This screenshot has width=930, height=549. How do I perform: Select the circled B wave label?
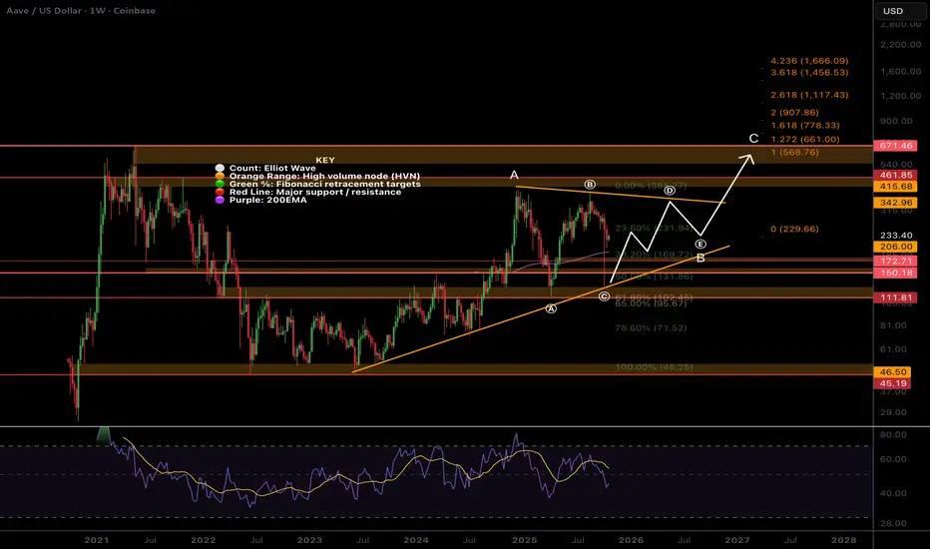(590, 184)
